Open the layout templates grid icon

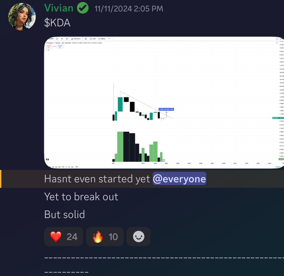(86, 39)
